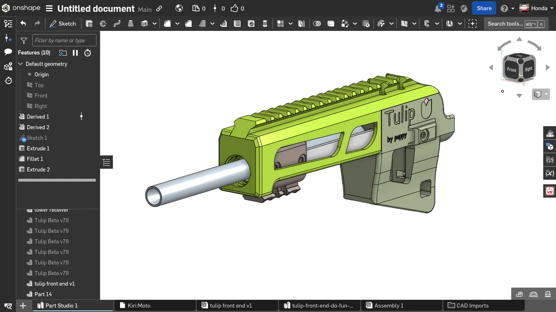This screenshot has height=312, width=556.
Task: Open the document hamburger menu
Action: 49,8
